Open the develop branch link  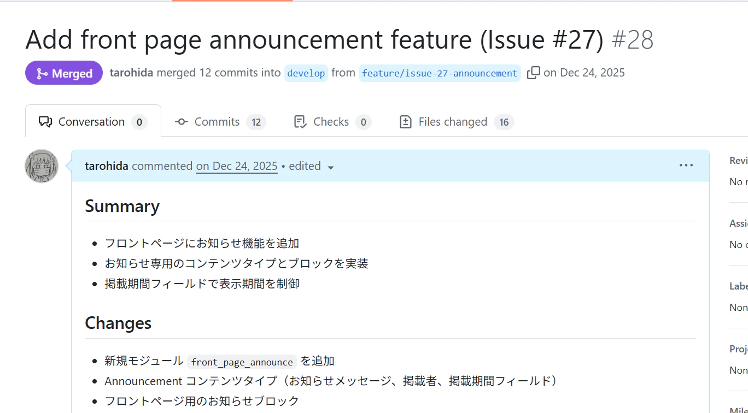click(306, 73)
